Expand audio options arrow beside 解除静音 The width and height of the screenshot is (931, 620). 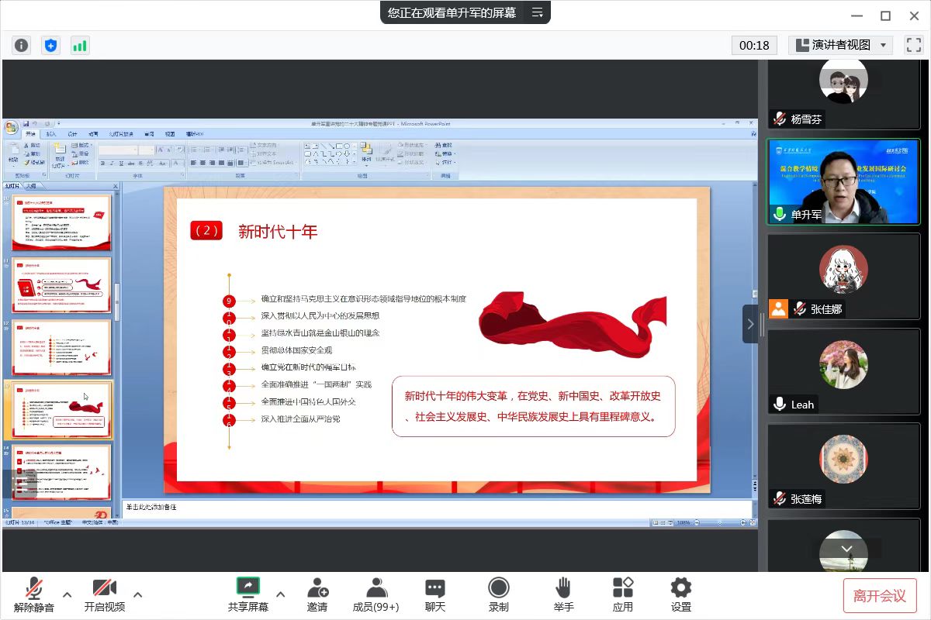coord(67,594)
